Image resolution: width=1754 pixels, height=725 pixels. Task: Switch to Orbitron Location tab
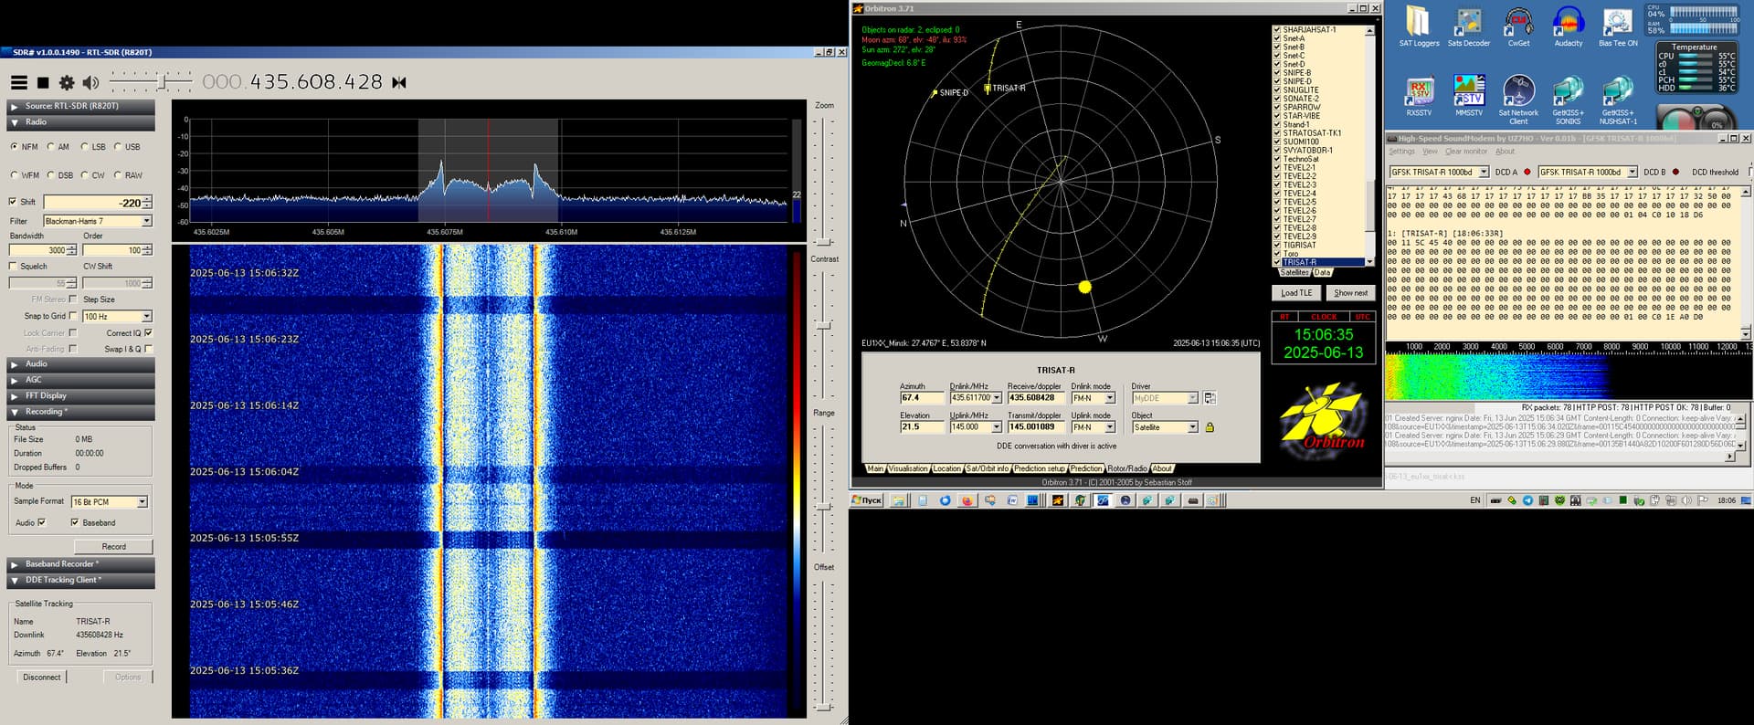[x=946, y=468]
